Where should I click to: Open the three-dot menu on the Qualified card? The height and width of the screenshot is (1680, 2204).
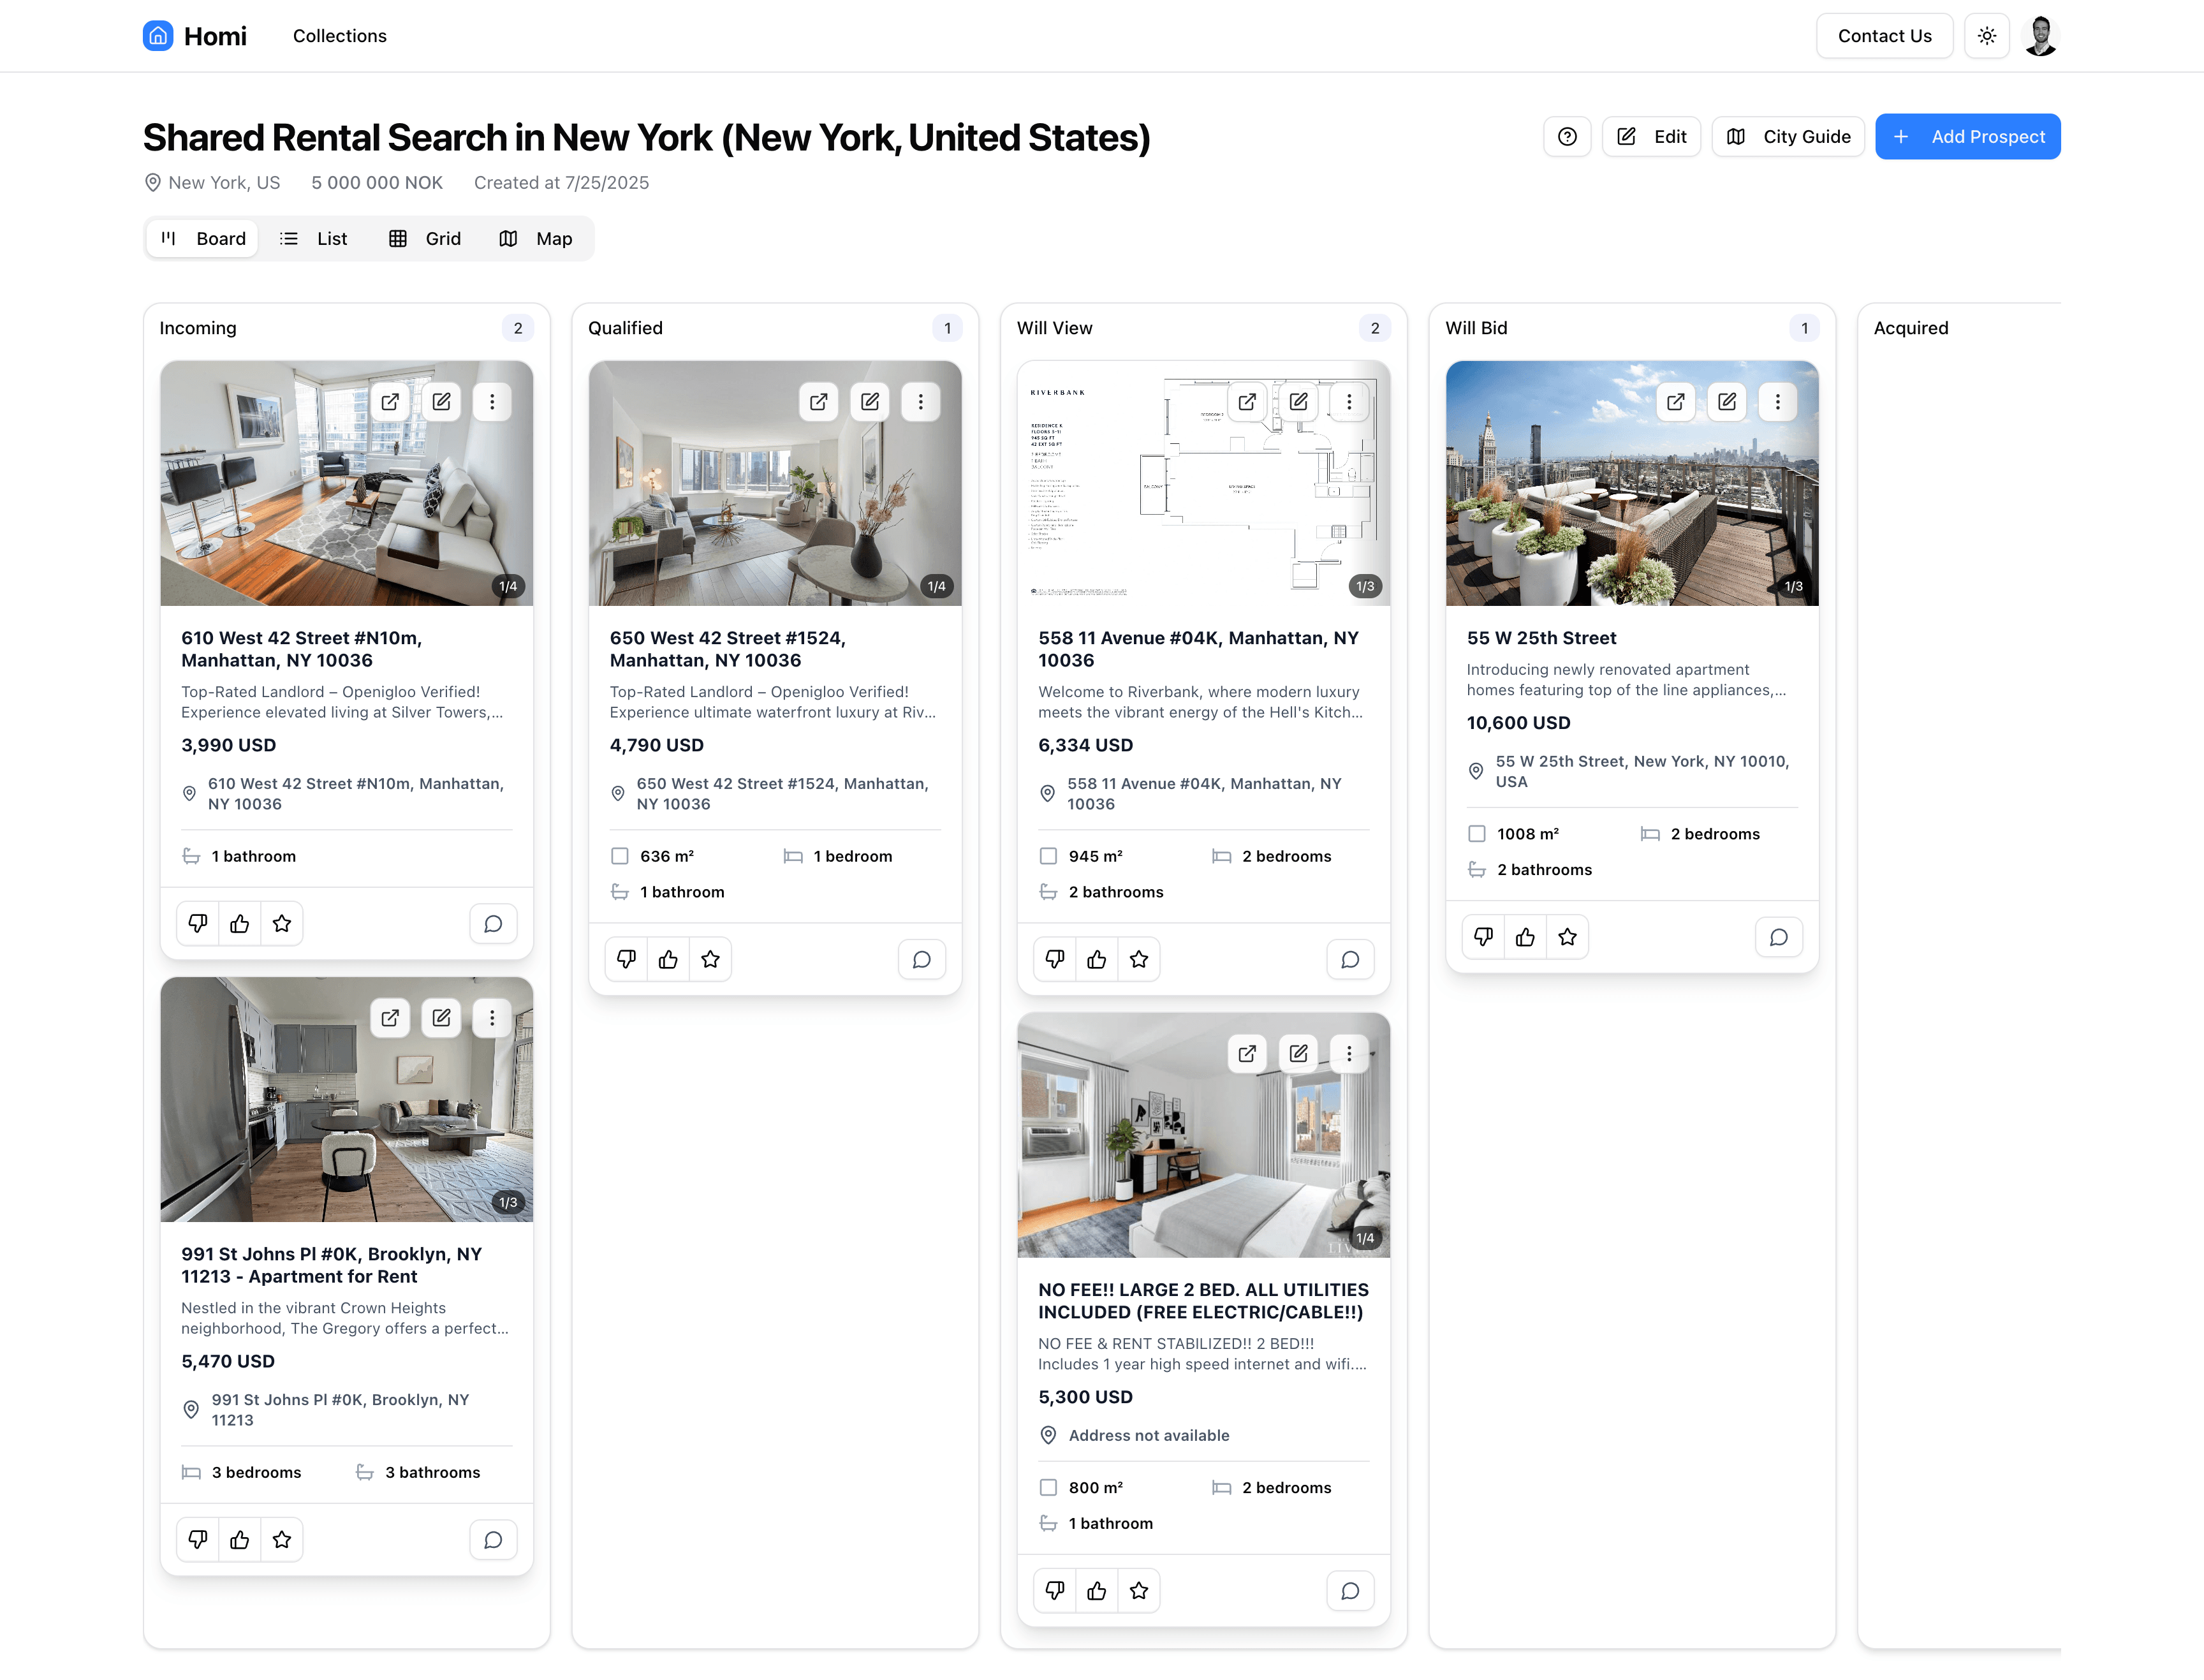pos(921,401)
